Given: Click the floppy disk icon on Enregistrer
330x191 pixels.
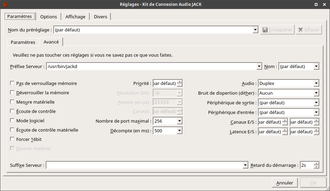Looking at the screenshot, I should (265, 30).
